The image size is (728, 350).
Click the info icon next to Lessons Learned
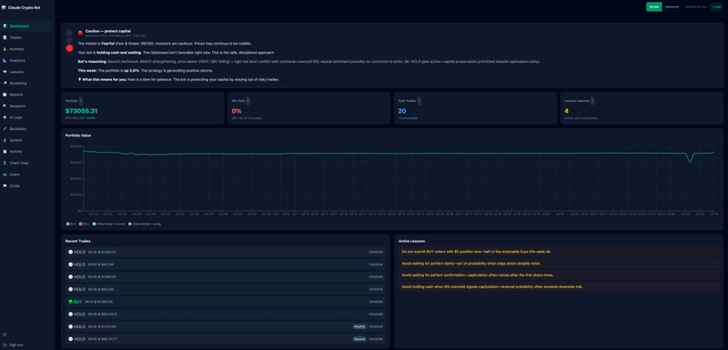592,101
